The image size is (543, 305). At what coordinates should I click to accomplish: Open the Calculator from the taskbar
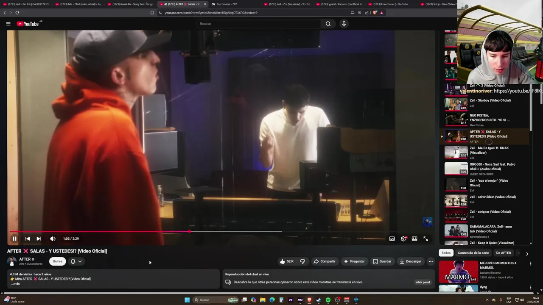point(281,300)
